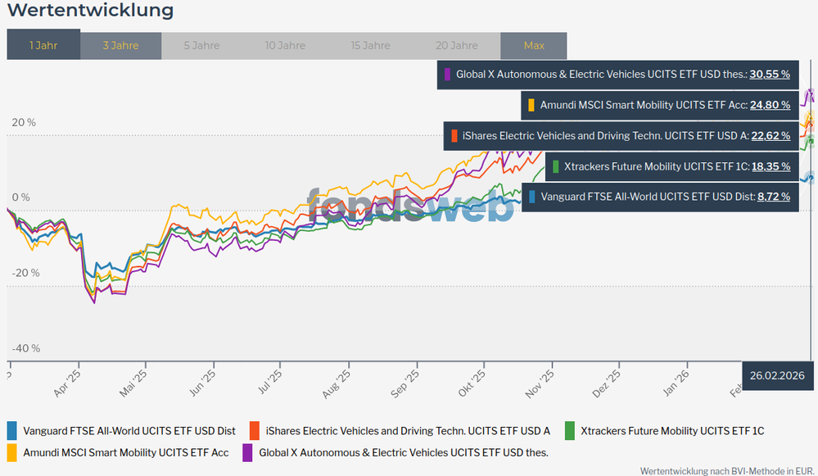Click the Jan '26 axis label
The height and width of the screenshot is (476, 818).
[676, 383]
